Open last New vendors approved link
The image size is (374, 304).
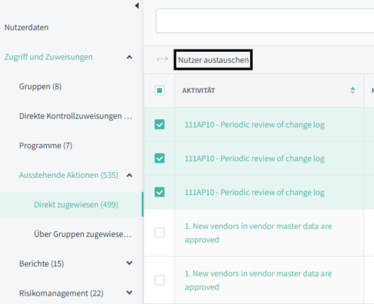click(x=258, y=280)
